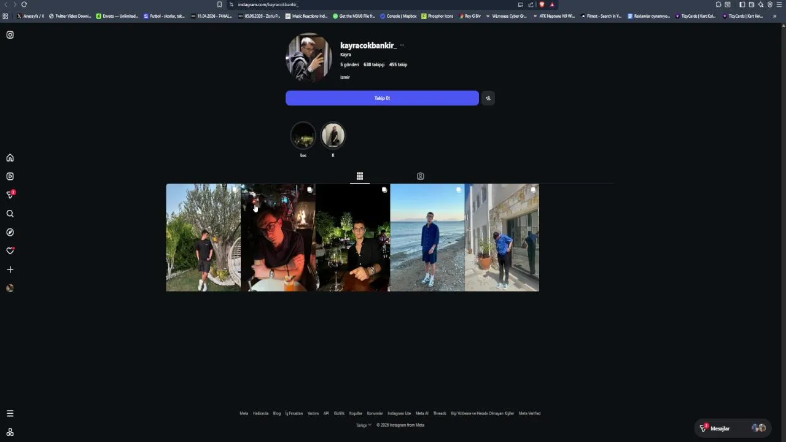This screenshot has width=786, height=442.
Task: Bookmark this page with bookmark icon
Action: pyautogui.click(x=219, y=4)
